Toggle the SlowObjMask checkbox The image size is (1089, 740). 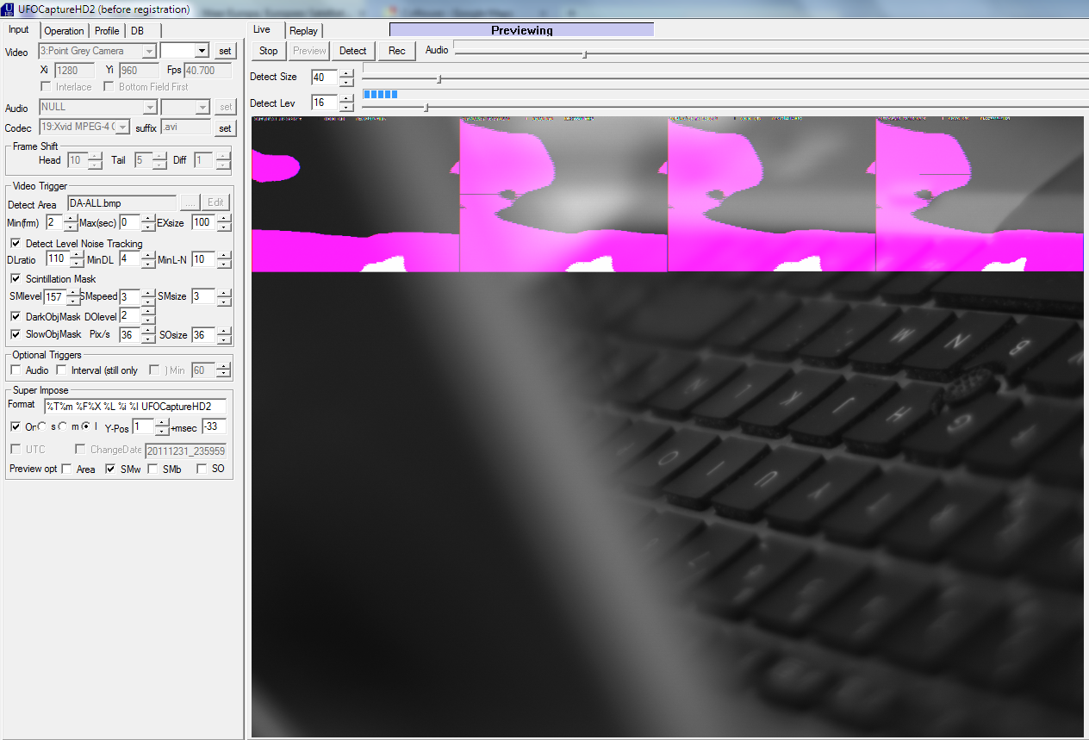coord(15,334)
